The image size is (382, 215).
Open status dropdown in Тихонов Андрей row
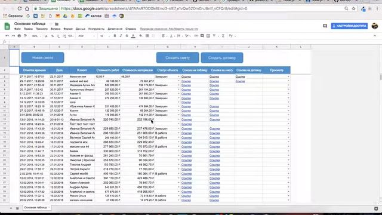178,165
